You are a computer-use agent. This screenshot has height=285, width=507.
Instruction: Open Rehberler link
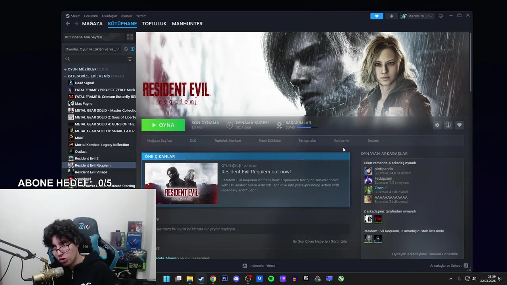pos(342,141)
